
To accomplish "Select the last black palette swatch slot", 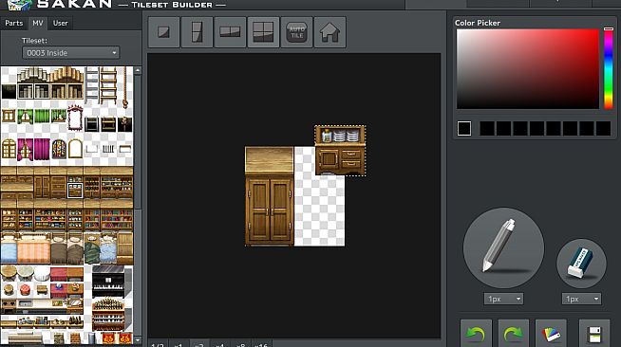I will coord(603,128).
